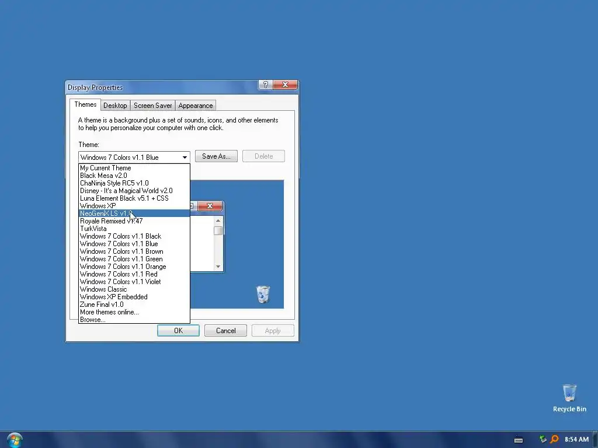Screen dimensions: 598x448
Task: Click the Safely Remove Hardware tray icon
Action: [543, 439]
